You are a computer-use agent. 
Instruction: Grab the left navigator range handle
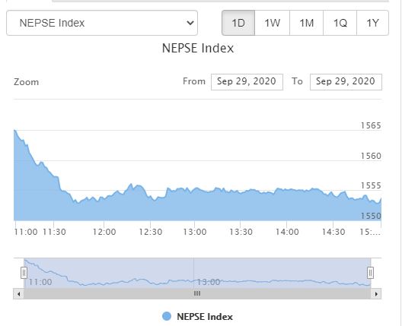pyautogui.click(x=24, y=273)
